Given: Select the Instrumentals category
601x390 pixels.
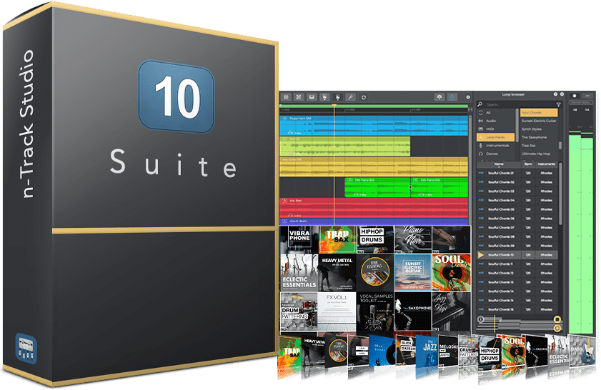Looking at the screenshot, I should coord(496,146).
